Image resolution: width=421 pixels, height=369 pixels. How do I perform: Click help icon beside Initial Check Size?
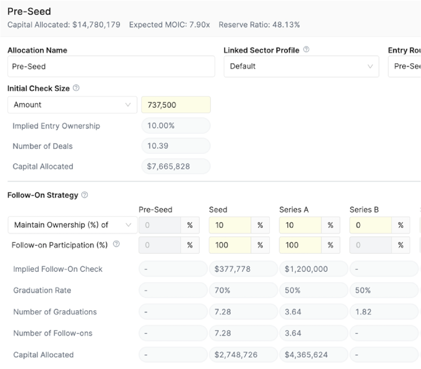coord(76,88)
